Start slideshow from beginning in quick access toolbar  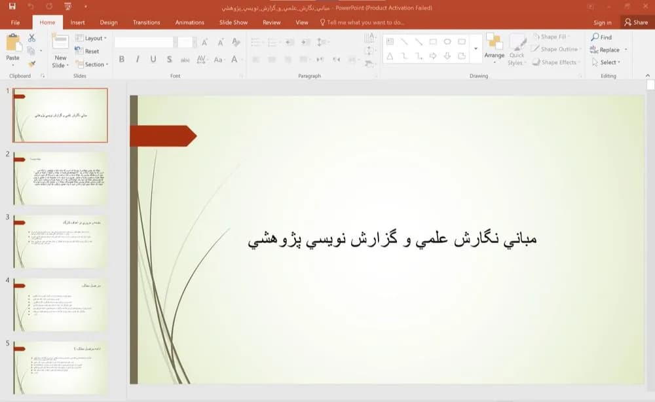pos(67,7)
